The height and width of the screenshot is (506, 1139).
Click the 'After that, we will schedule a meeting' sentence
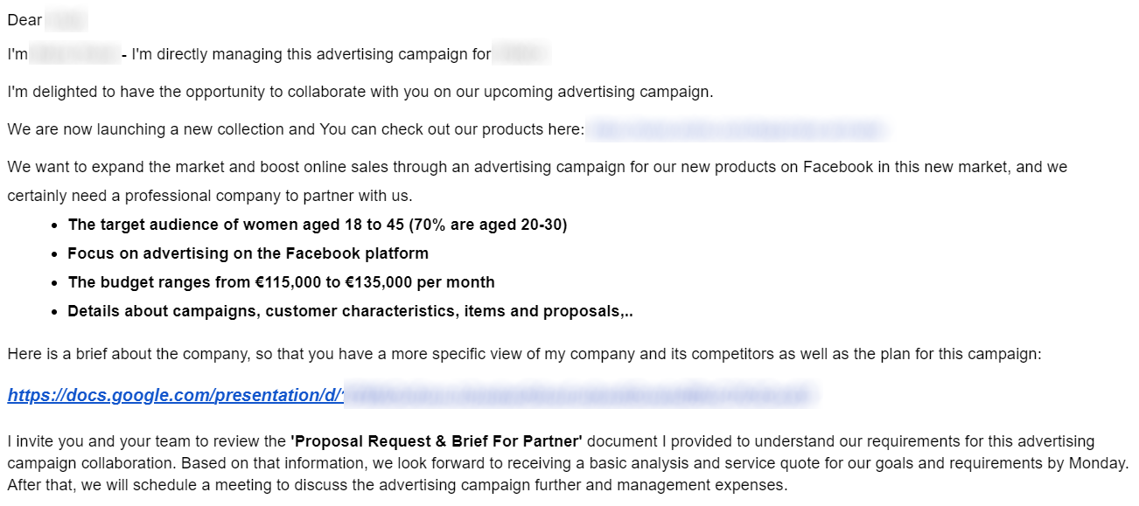[397, 485]
